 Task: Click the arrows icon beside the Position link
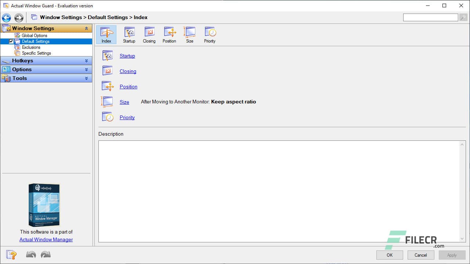(x=108, y=87)
